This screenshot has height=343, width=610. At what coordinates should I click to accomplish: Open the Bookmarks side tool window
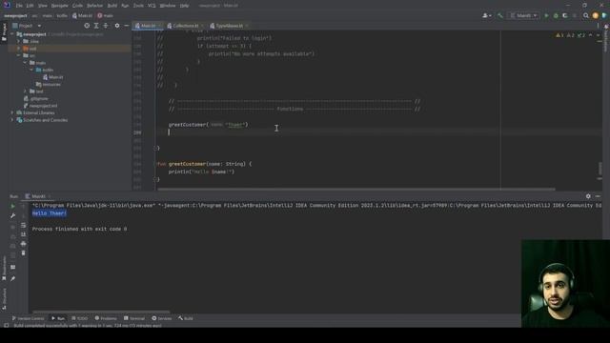click(x=4, y=268)
